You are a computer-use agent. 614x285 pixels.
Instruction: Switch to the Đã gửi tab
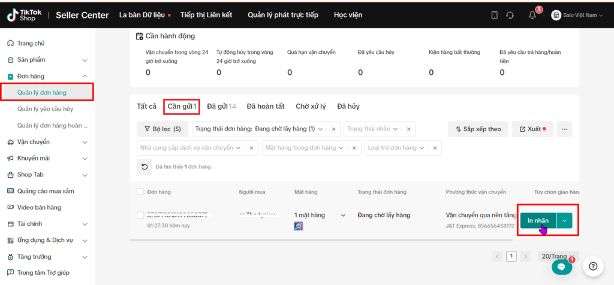[x=222, y=107]
